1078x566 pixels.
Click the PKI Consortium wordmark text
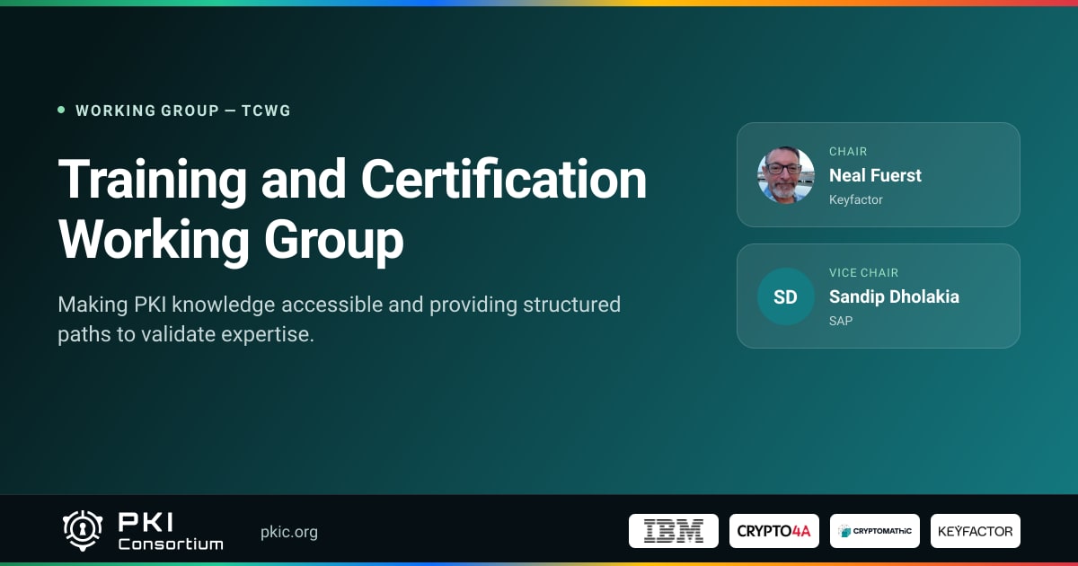(x=171, y=531)
